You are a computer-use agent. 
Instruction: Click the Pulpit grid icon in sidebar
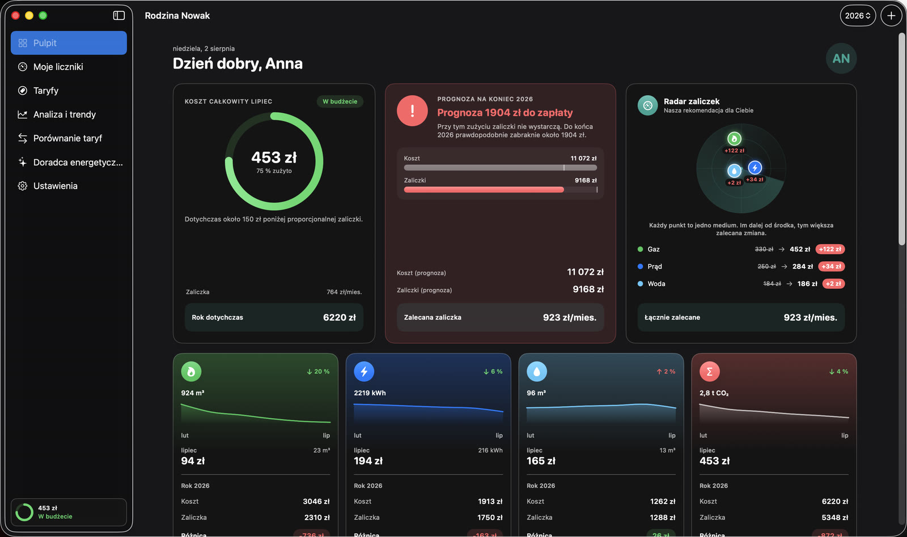[23, 43]
